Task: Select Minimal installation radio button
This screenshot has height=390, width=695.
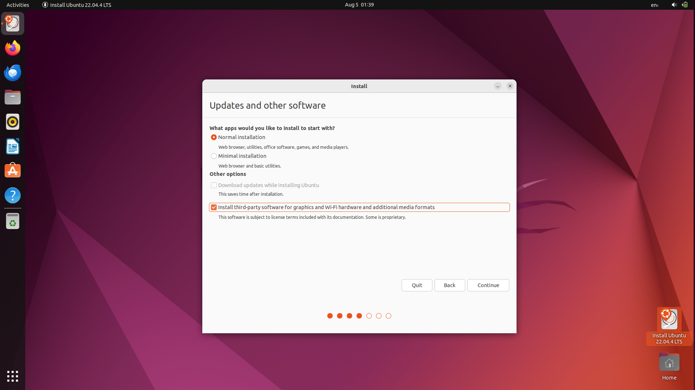Action: pos(214,156)
